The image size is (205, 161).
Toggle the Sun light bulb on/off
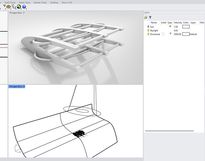click(x=148, y=27)
